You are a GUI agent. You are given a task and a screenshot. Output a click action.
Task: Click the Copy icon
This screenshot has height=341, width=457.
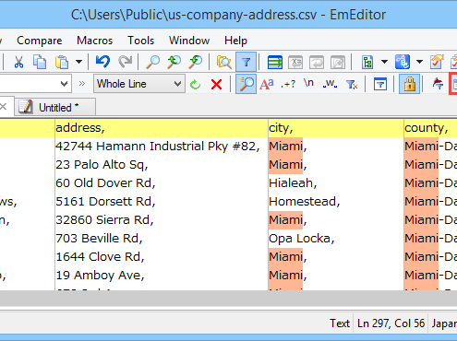40,62
